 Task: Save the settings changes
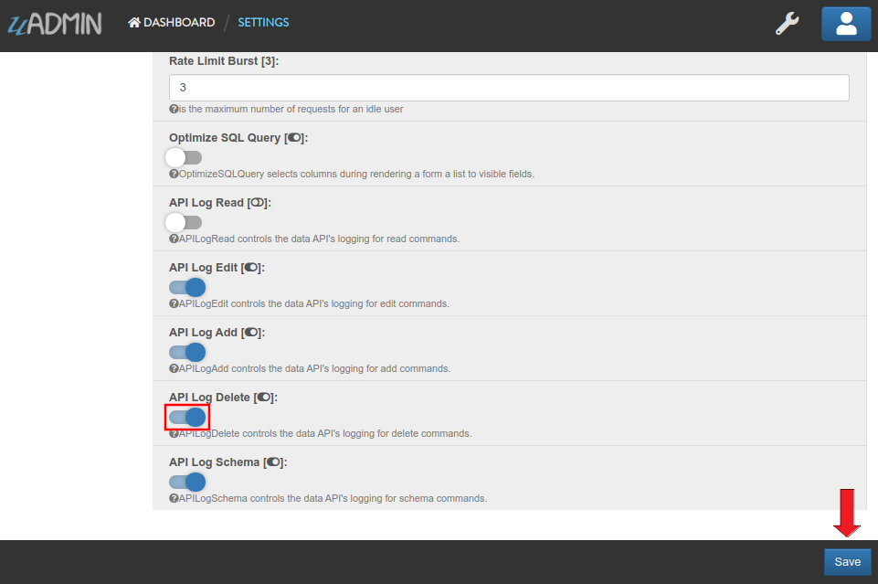pos(847,561)
